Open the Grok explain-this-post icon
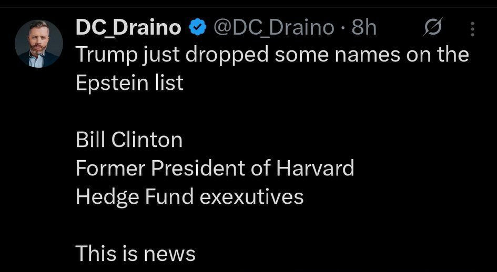The image size is (497, 272). pyautogui.click(x=432, y=28)
